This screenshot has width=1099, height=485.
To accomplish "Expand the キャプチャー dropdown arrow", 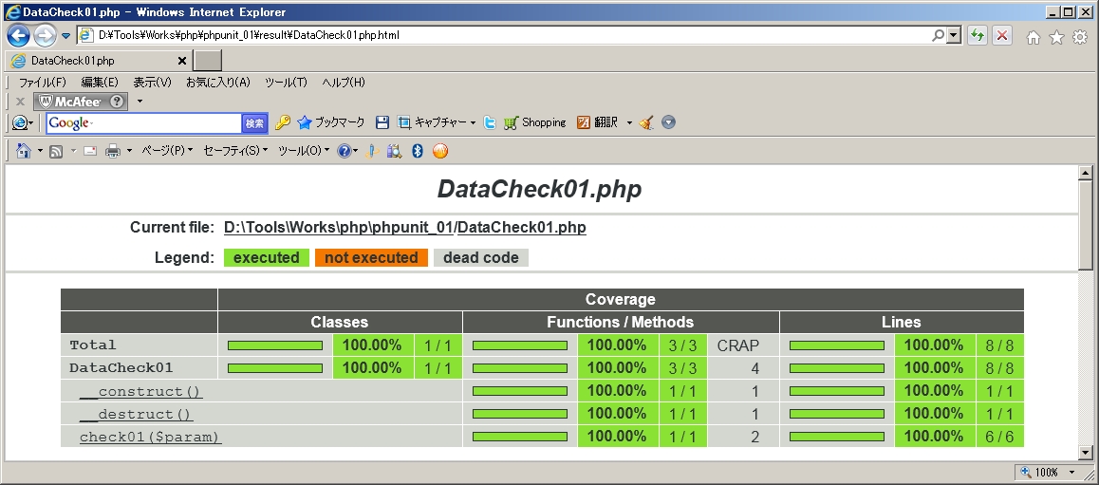I will coord(474,123).
